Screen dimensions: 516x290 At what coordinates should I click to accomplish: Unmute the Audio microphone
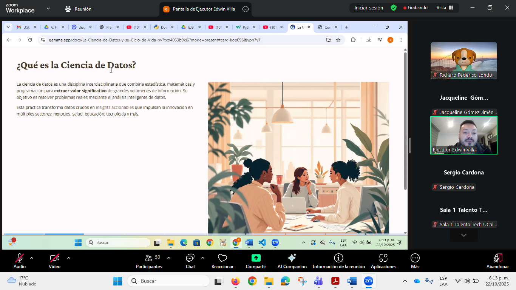coord(19,258)
